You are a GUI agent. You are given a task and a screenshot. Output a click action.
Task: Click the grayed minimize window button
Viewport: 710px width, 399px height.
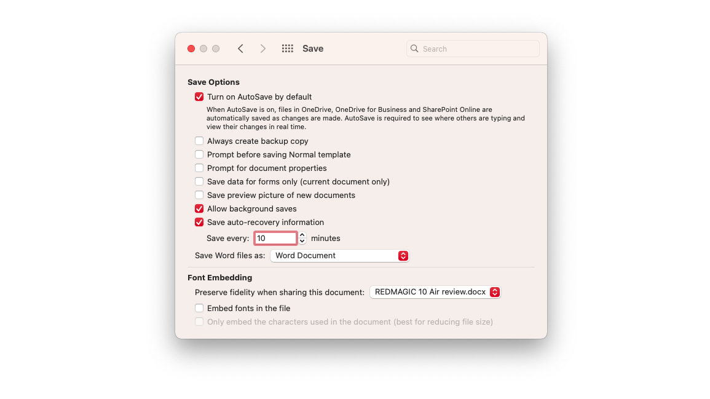(x=203, y=49)
